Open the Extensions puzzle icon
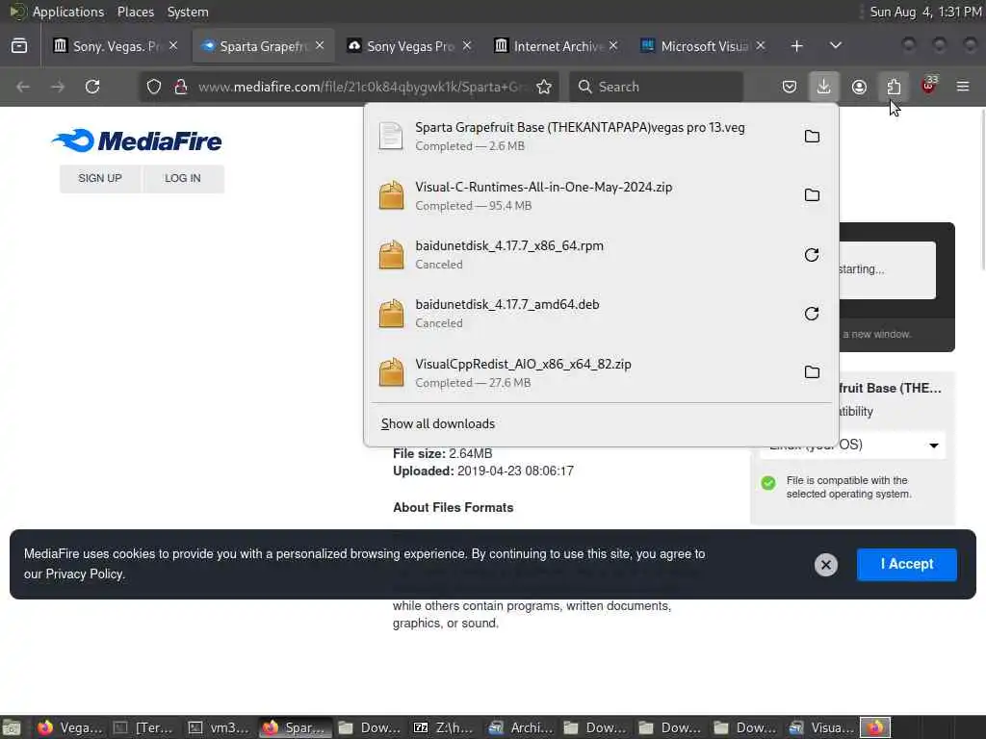The image size is (986, 739). point(894,87)
